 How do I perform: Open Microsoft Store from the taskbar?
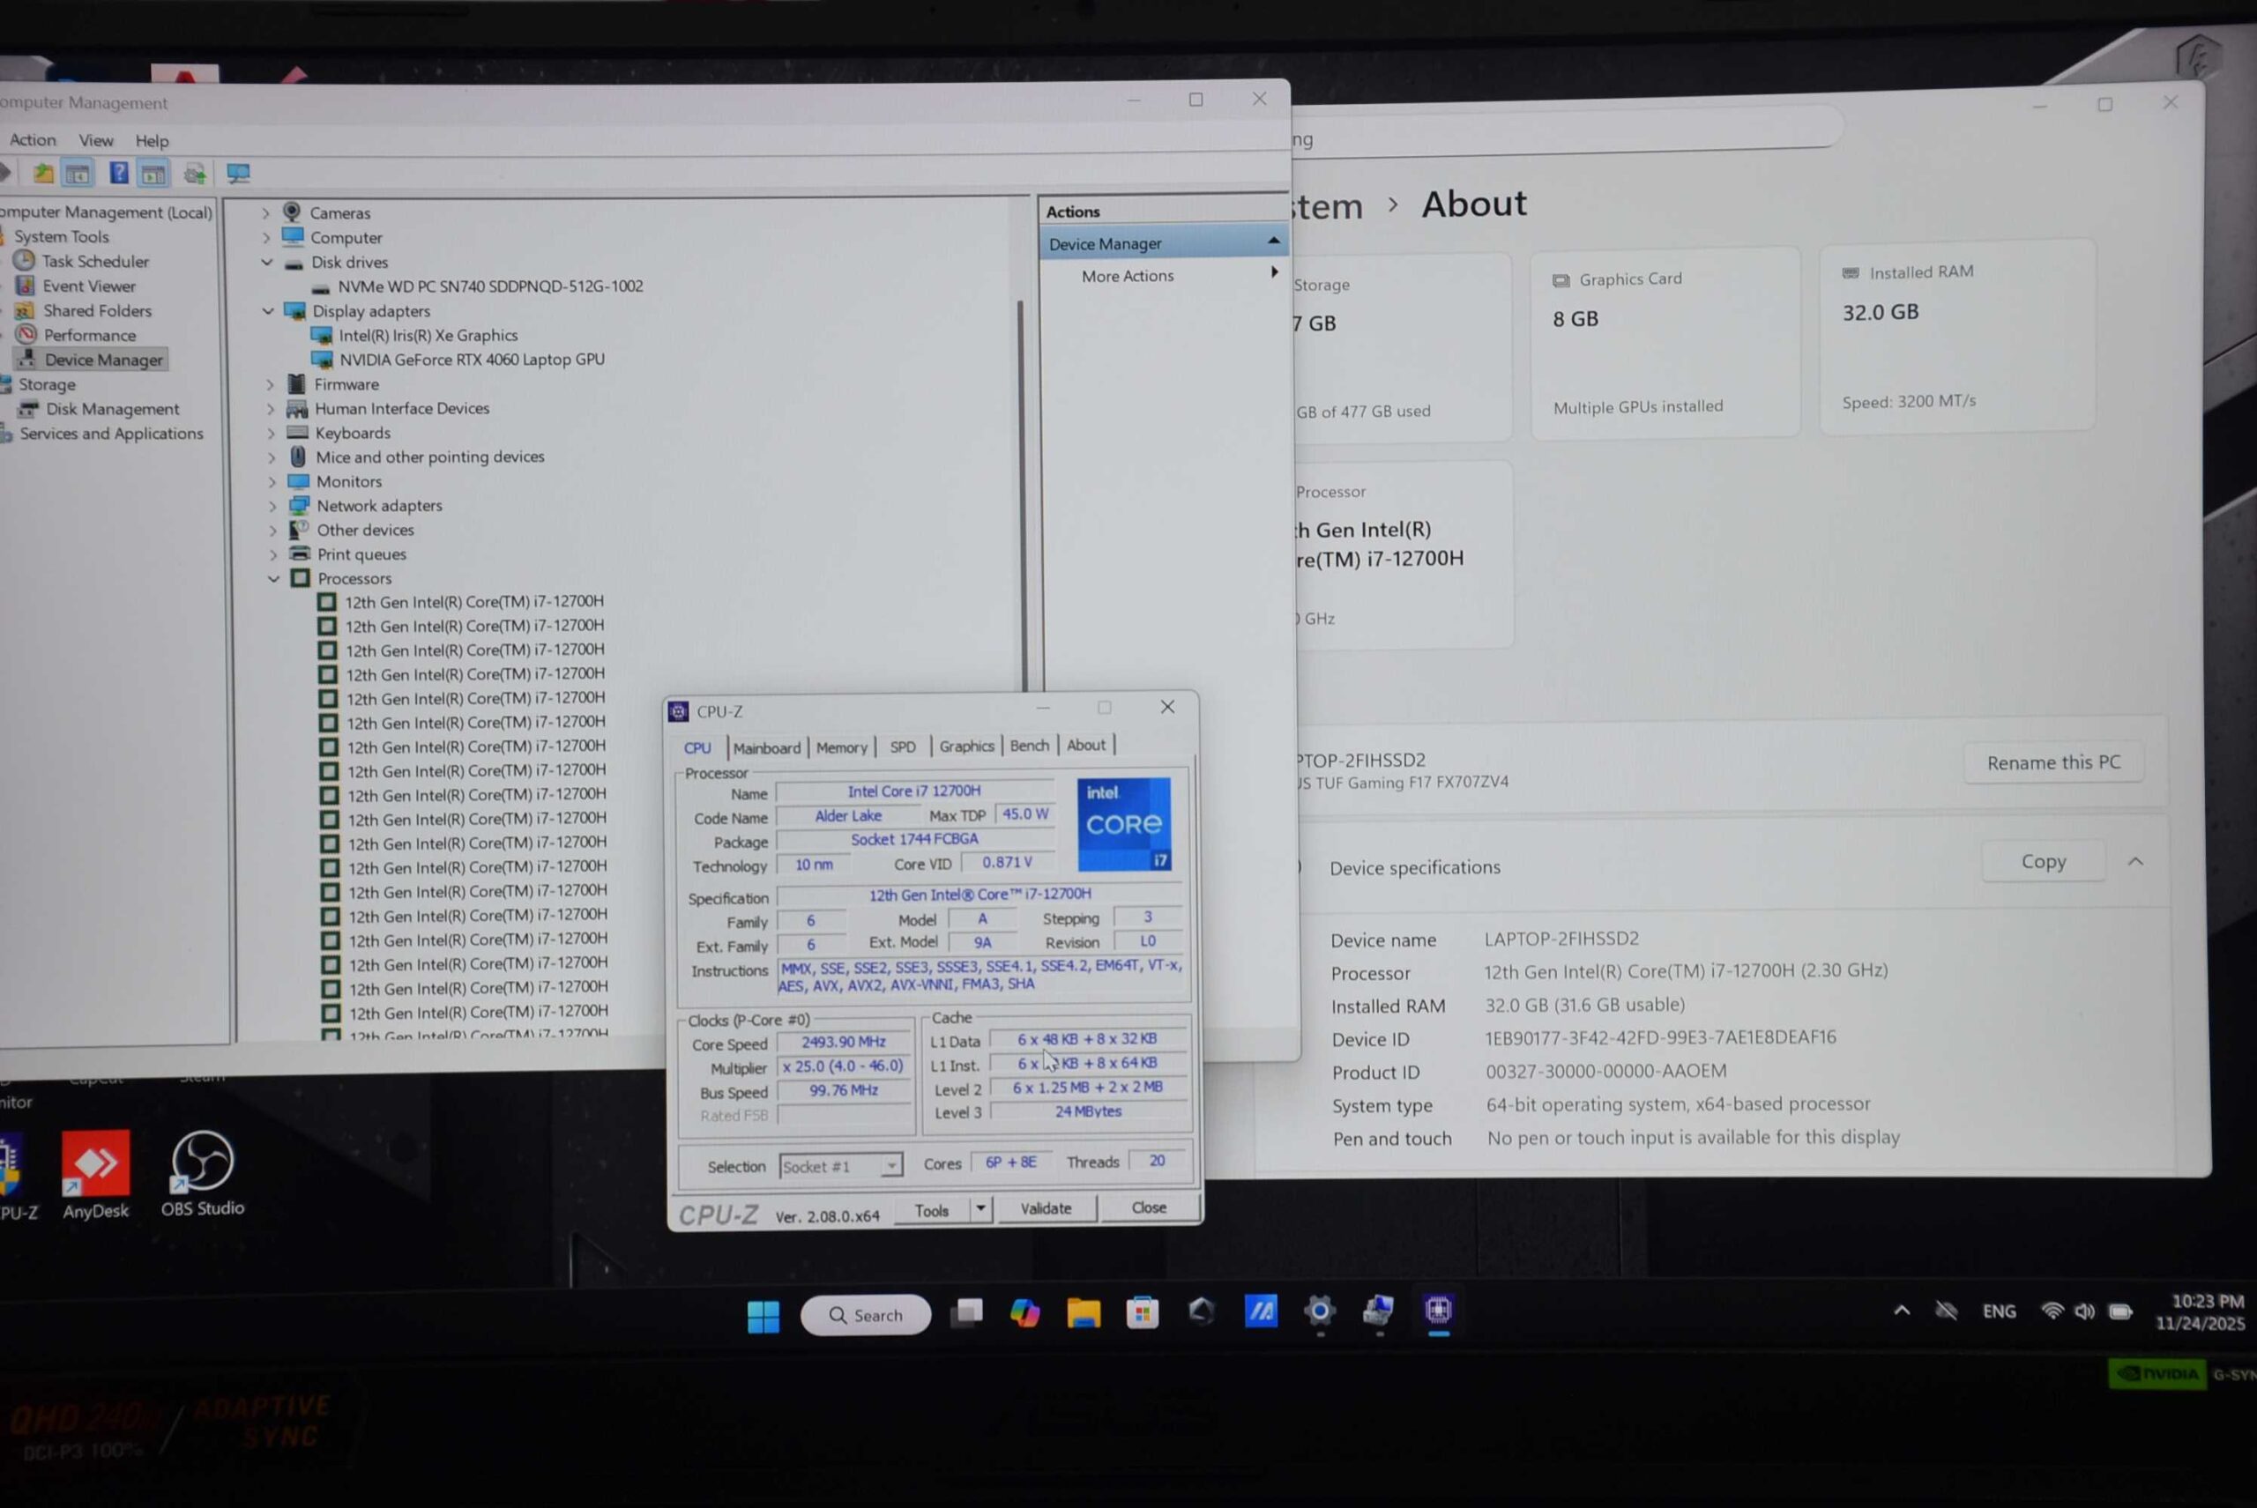pyautogui.click(x=1142, y=1312)
